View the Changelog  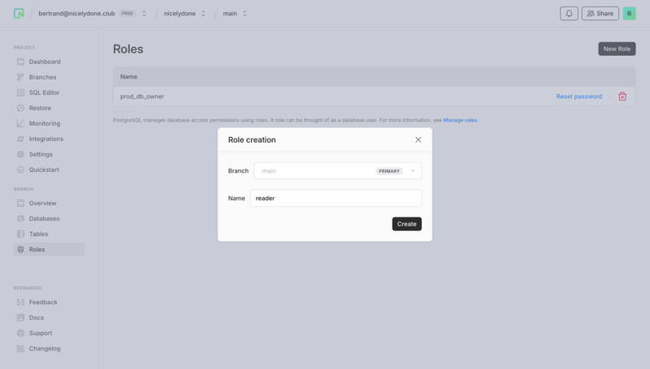[45, 349]
